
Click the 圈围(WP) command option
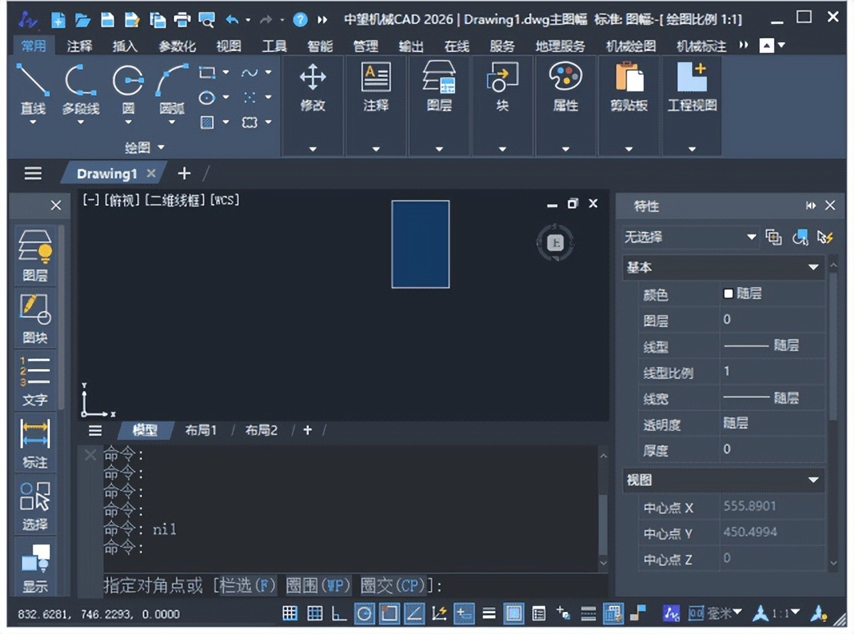coord(318,586)
